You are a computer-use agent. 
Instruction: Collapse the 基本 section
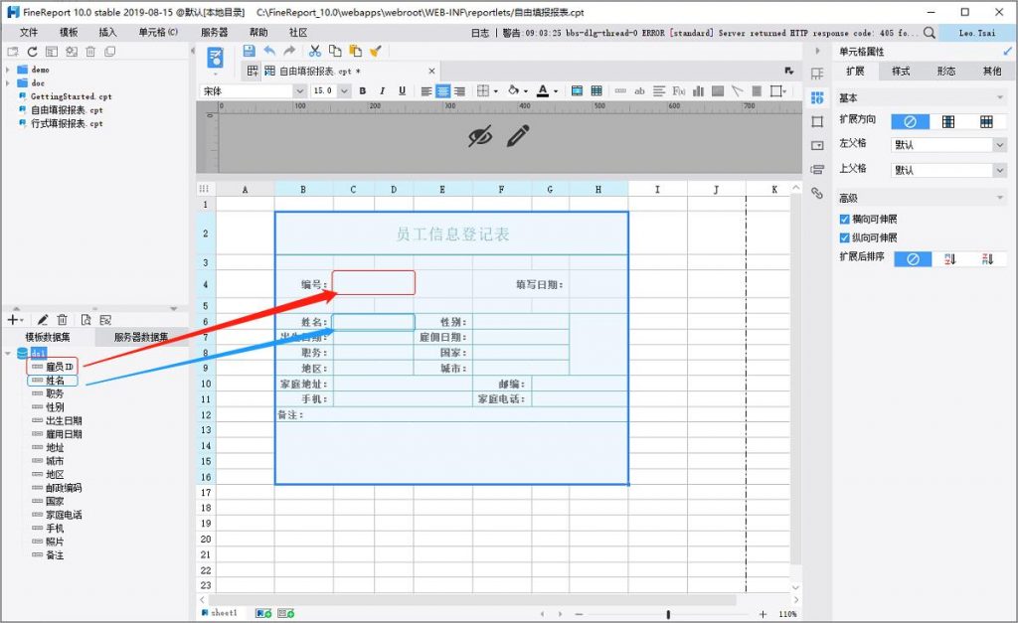pos(1000,98)
